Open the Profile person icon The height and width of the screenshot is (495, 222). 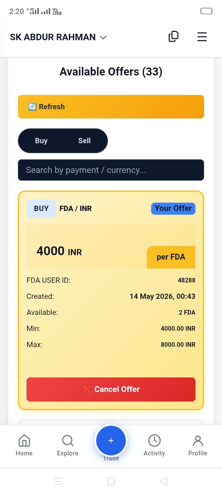[198, 441]
